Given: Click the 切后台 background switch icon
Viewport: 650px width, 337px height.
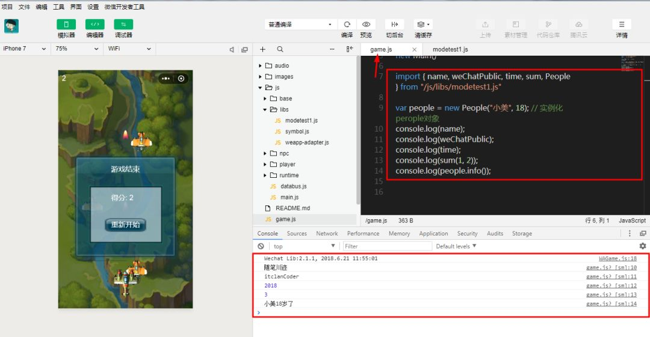Looking at the screenshot, I should [x=395, y=25].
